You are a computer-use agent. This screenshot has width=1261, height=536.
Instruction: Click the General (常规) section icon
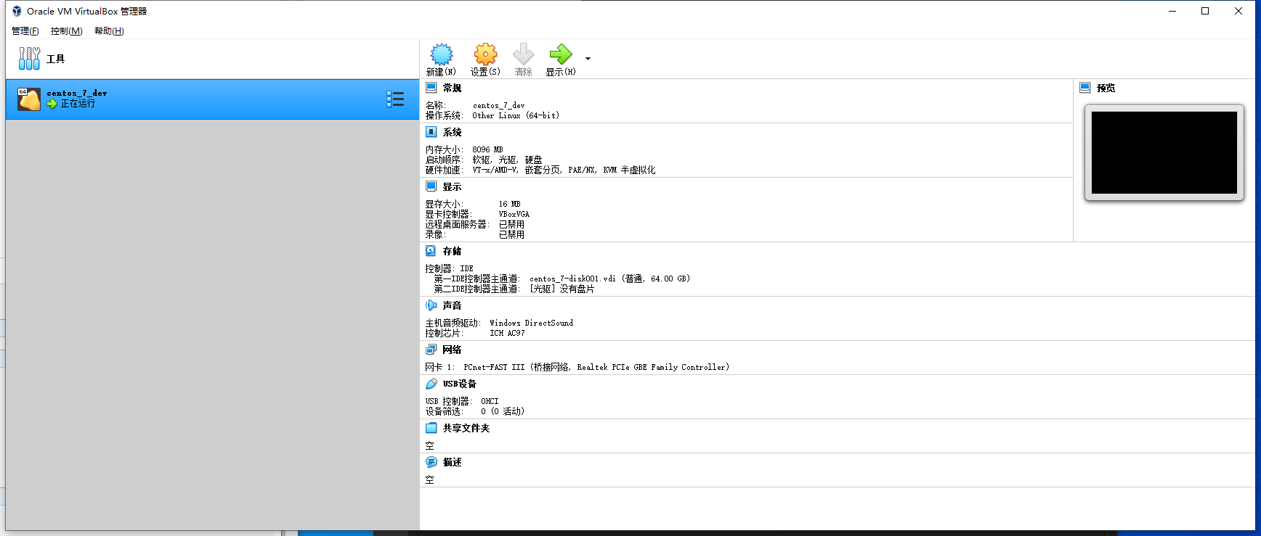coord(431,88)
